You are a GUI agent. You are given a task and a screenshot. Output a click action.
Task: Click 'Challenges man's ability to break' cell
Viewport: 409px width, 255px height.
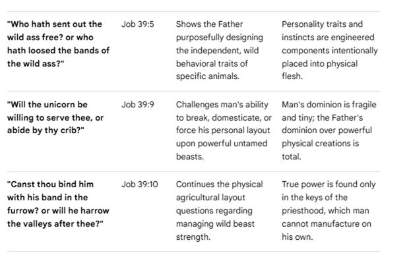click(224, 130)
